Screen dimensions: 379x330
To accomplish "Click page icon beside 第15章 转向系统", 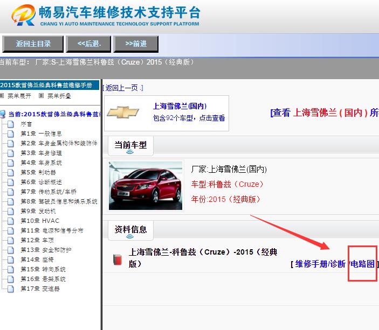I will (11, 269).
